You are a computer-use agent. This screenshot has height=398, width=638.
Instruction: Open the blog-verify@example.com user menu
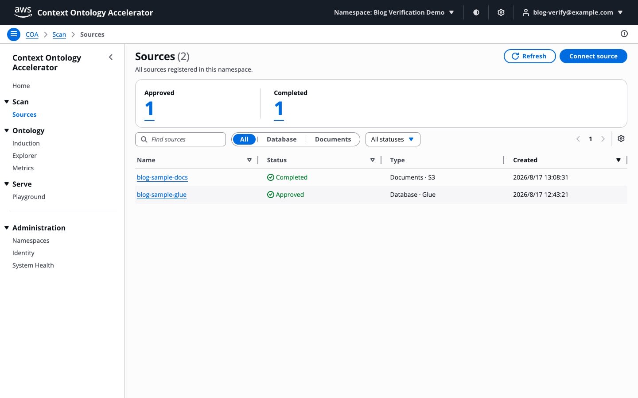pyautogui.click(x=573, y=12)
